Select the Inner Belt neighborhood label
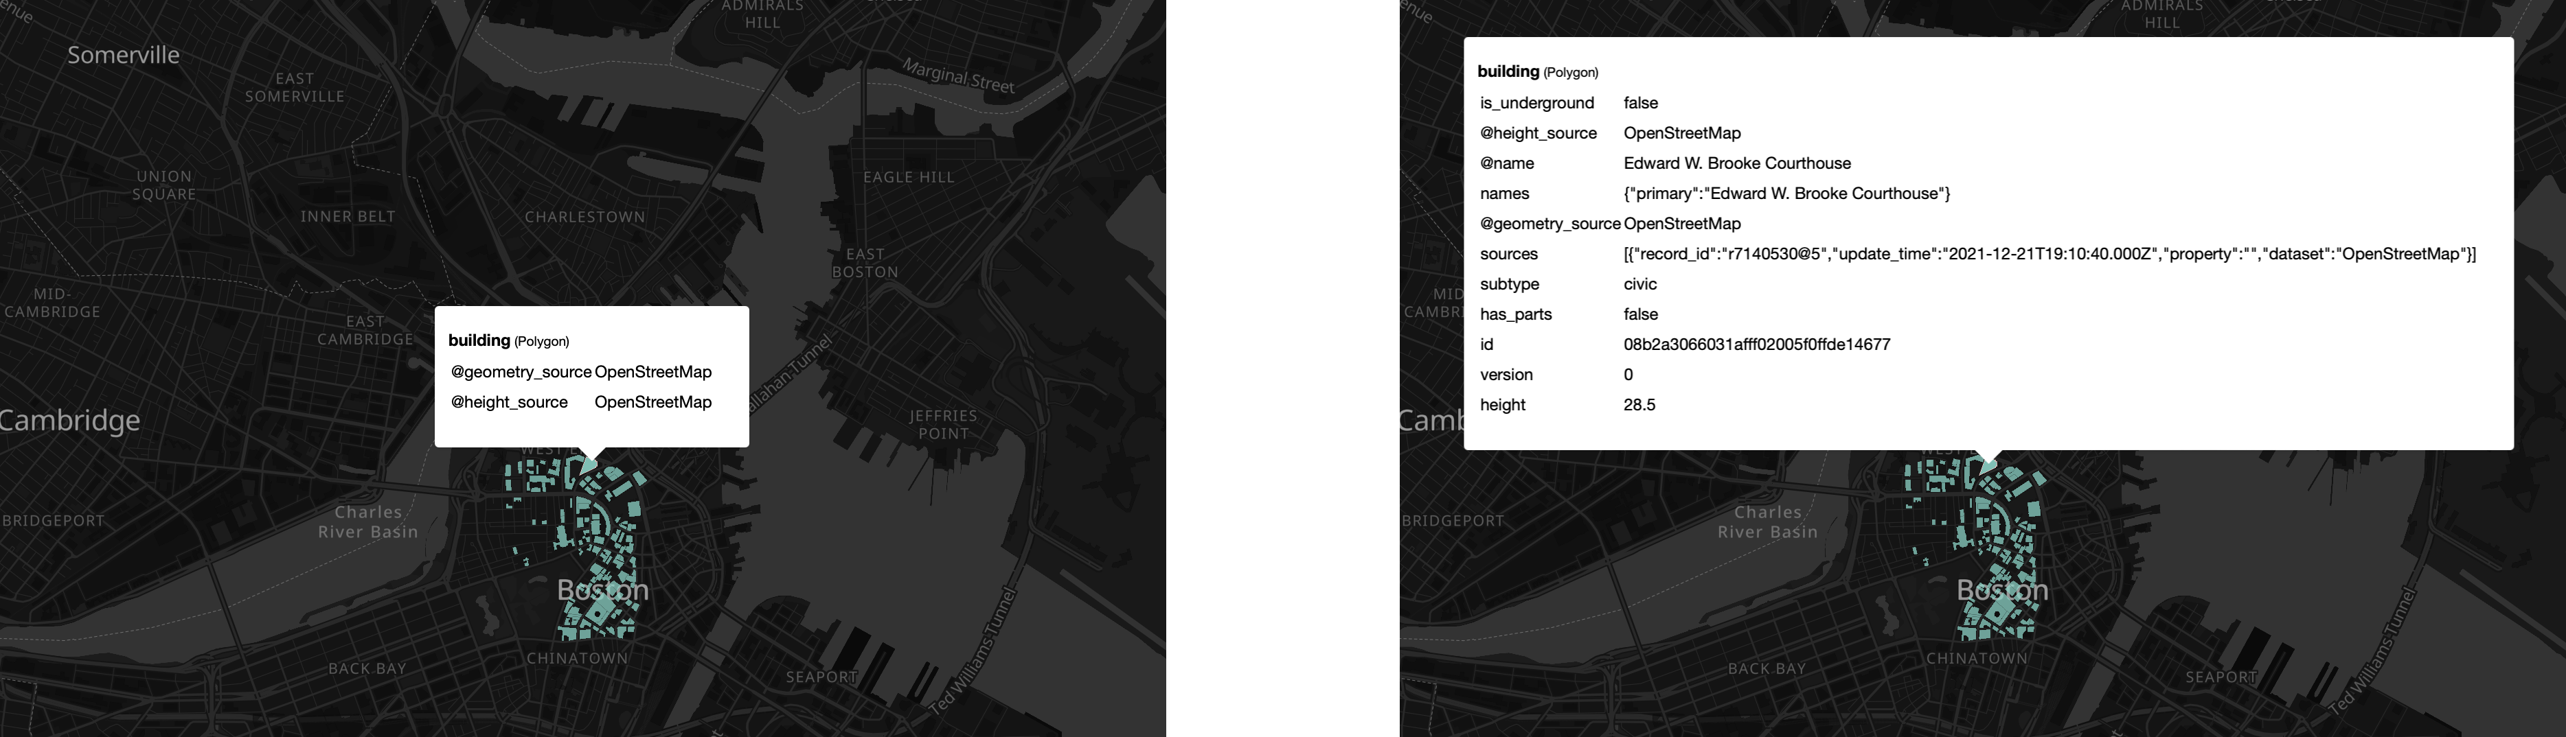This screenshot has height=737, width=2566. (x=349, y=216)
